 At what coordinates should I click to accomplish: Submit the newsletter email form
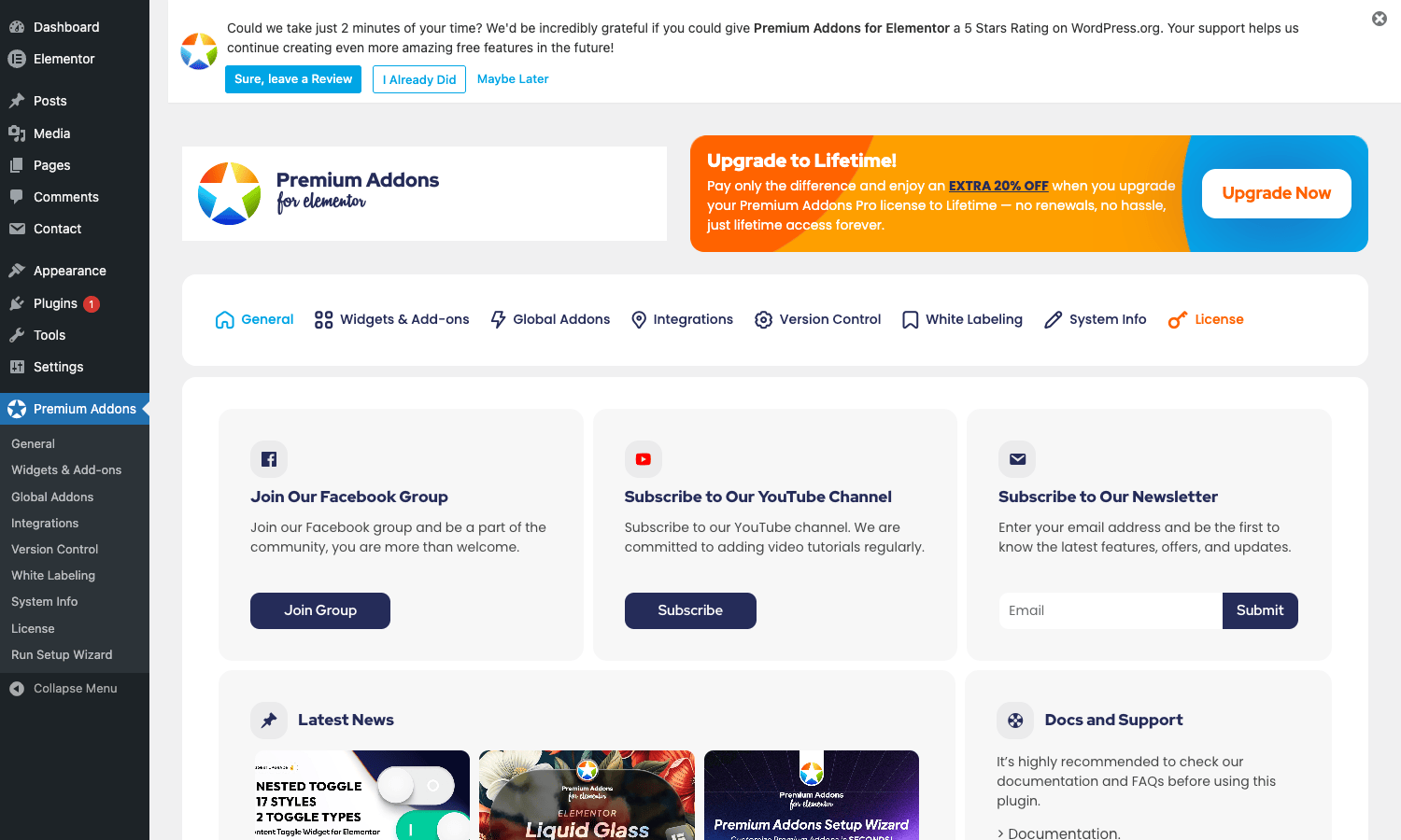1260,610
